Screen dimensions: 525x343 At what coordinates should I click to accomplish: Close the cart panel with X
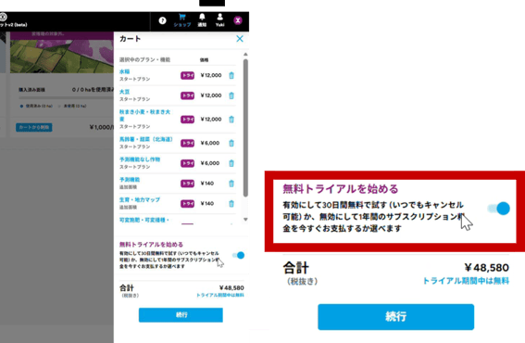(x=240, y=39)
